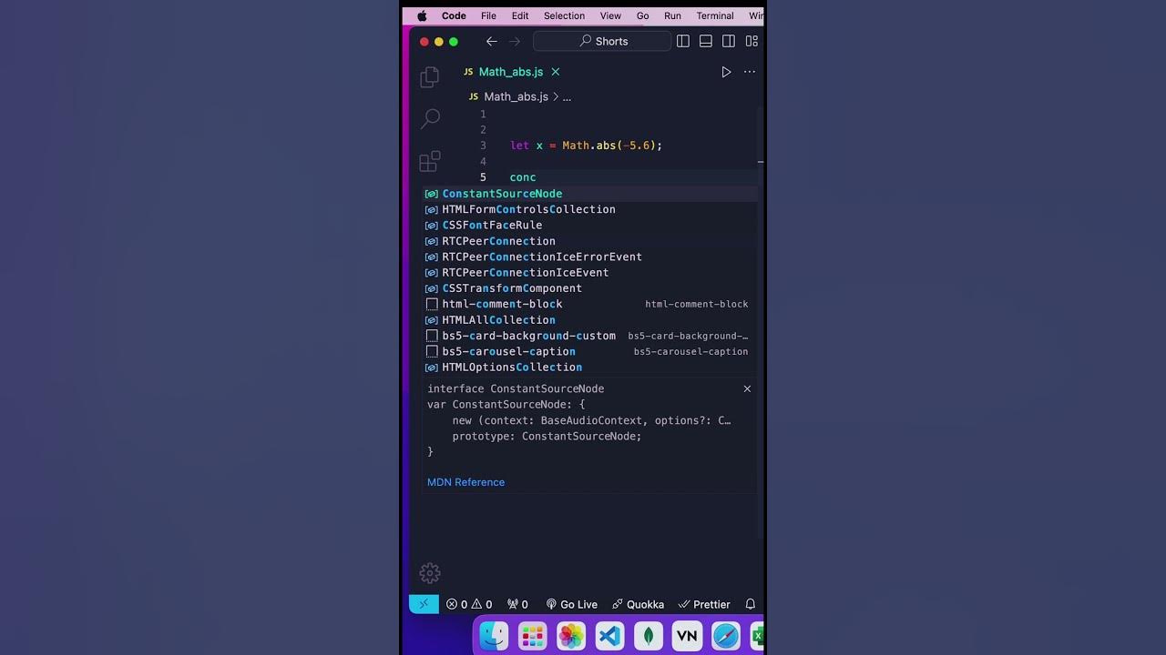
Task: Run the code with the play button
Action: pos(726,72)
